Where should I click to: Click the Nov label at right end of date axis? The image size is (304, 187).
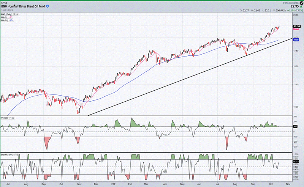click(287, 183)
